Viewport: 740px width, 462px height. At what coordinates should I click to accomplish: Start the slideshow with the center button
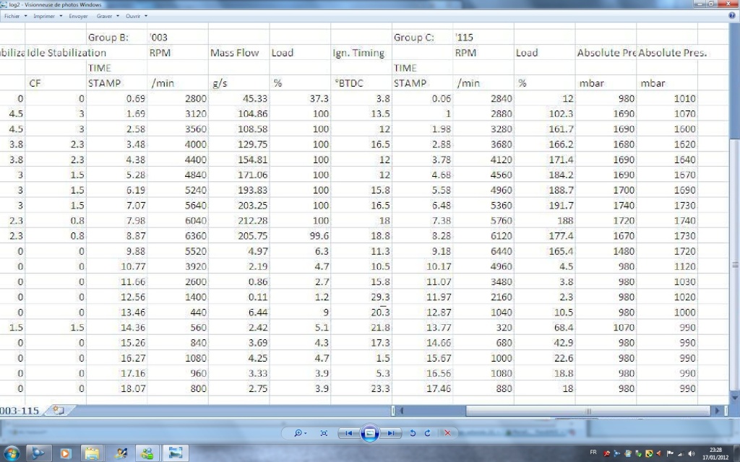tap(369, 432)
